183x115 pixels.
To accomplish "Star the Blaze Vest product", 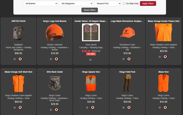I will pos(160,108).
